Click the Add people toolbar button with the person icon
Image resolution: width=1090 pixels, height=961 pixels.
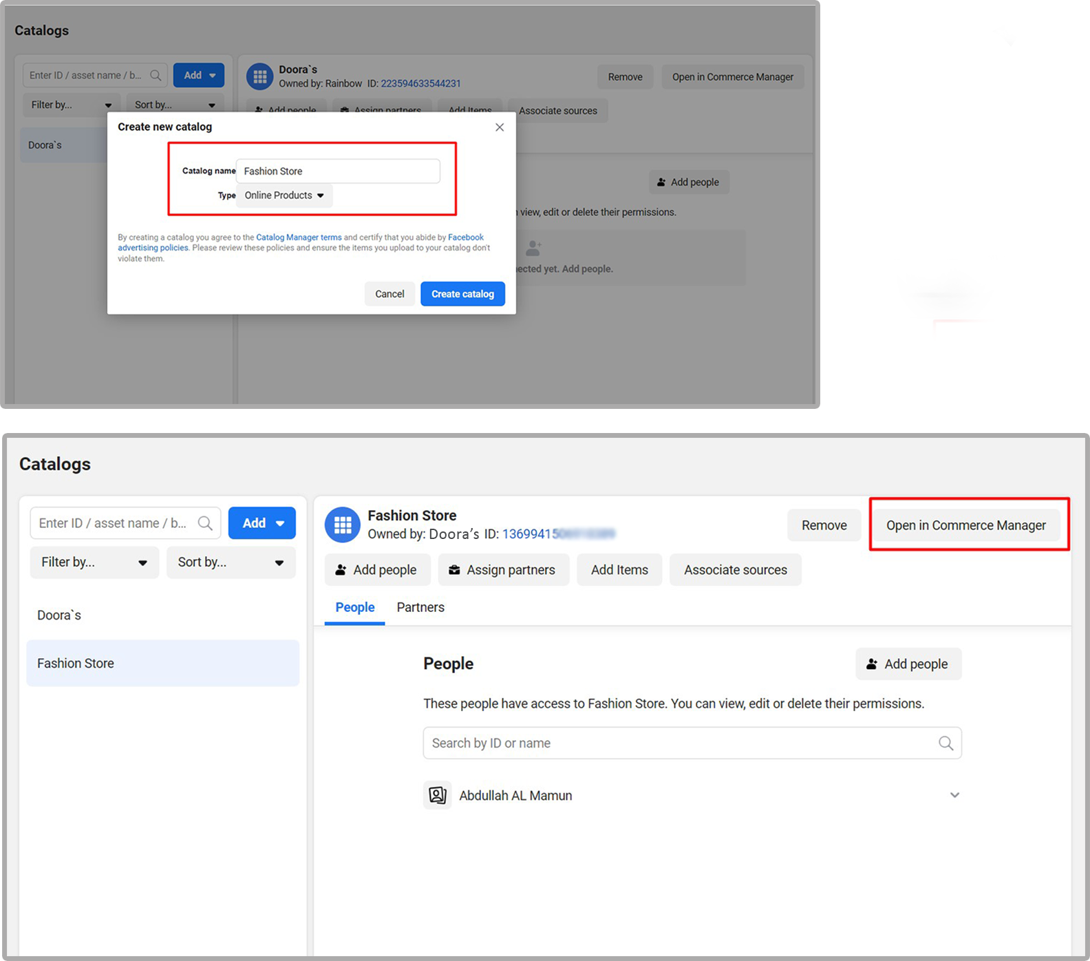coord(377,570)
